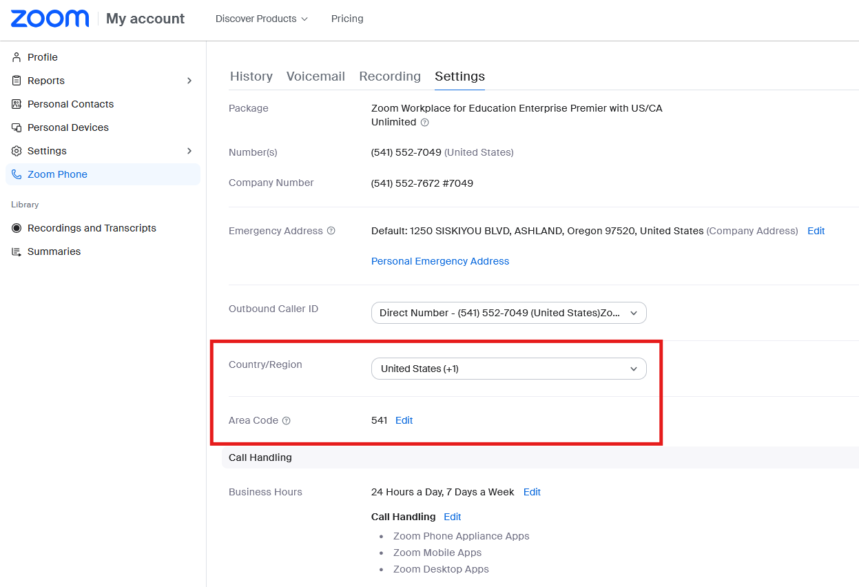Expand the Reports sidebar submenu chevron

click(x=189, y=81)
